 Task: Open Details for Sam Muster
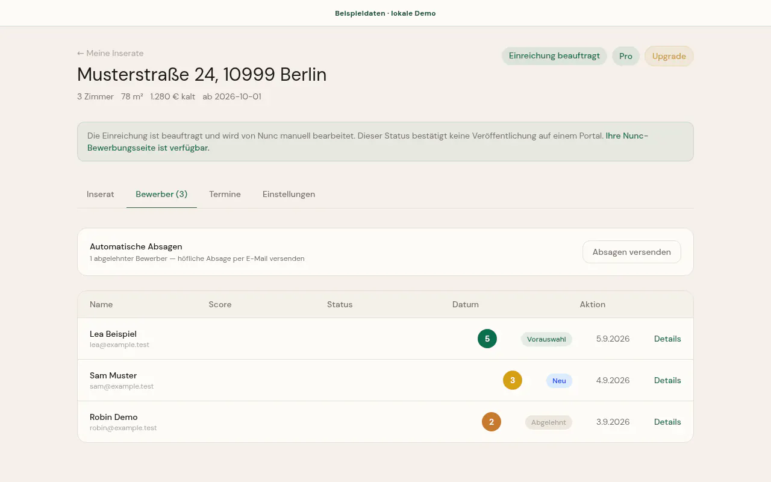(x=667, y=380)
